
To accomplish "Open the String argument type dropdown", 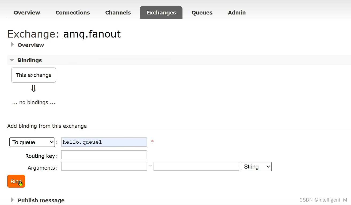I will click(x=256, y=167).
